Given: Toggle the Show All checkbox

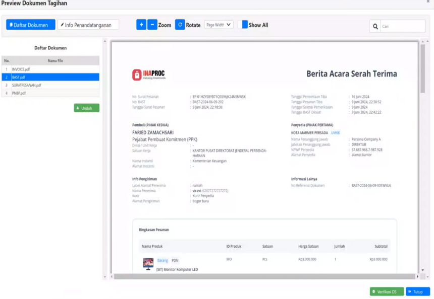Looking at the screenshot, I should (245, 25).
